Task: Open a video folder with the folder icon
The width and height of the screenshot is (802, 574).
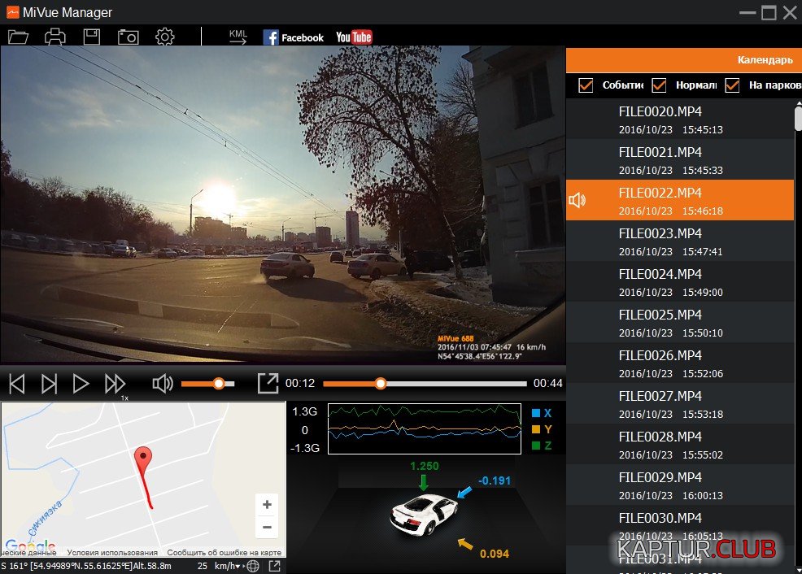Action: pos(18,37)
